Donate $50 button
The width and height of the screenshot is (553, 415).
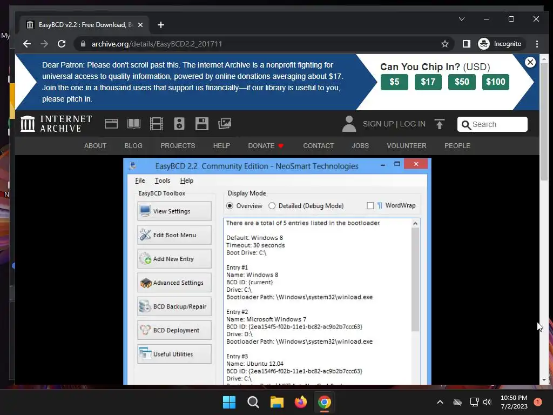(x=462, y=82)
